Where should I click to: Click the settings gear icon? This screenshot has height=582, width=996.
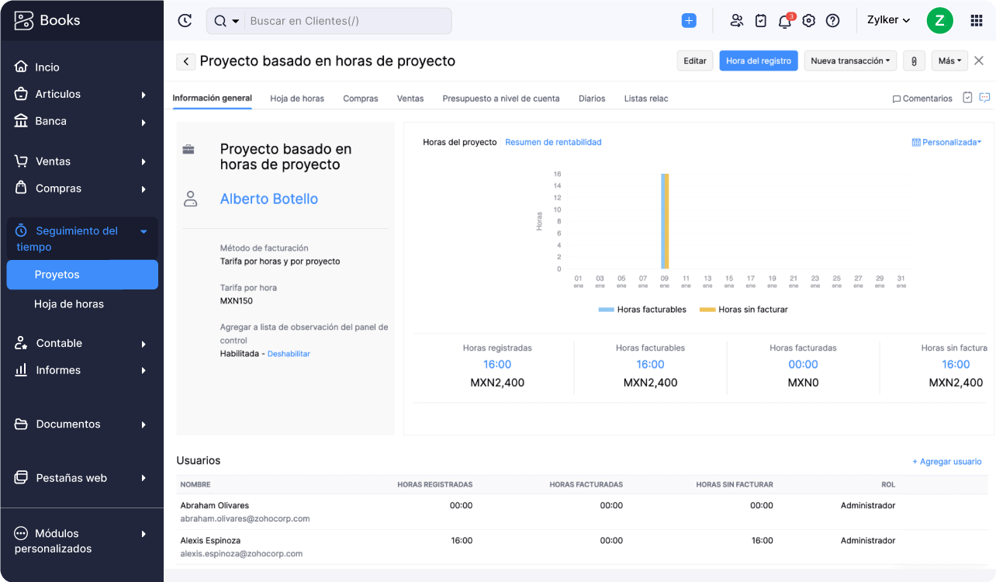click(808, 21)
